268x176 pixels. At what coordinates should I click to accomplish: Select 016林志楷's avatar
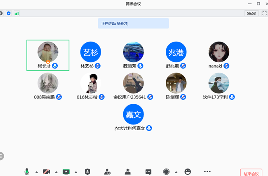click(91, 83)
